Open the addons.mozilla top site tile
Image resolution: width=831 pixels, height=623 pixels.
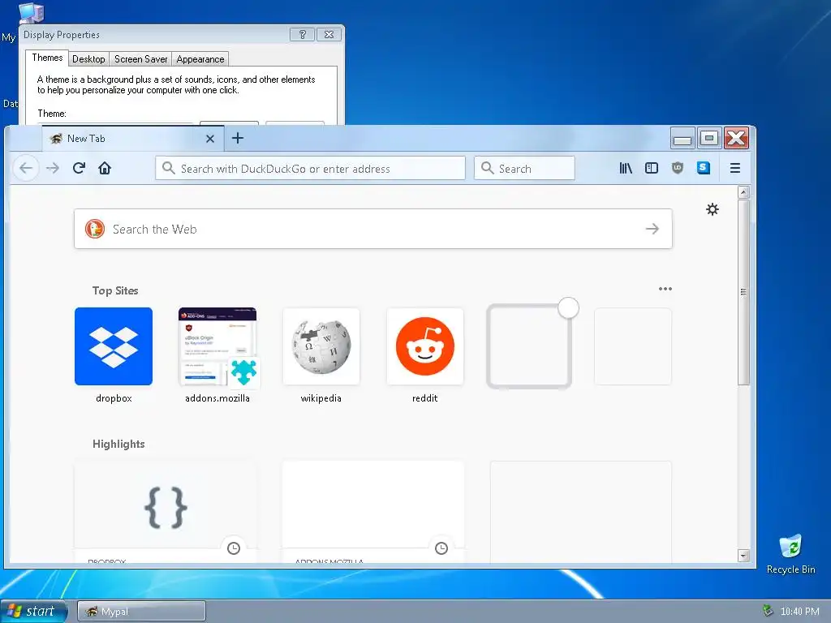(x=217, y=346)
